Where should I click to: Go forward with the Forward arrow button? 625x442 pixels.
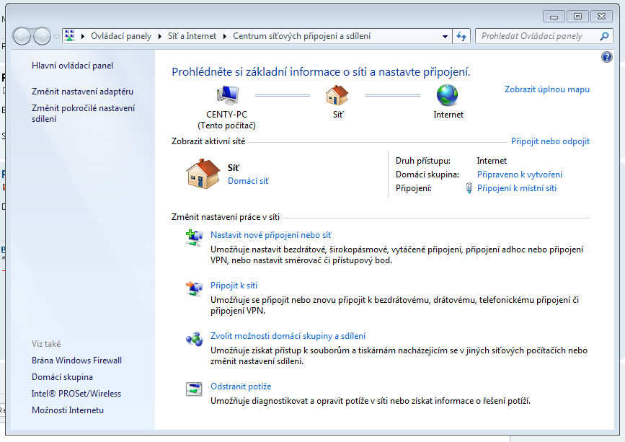click(x=42, y=36)
